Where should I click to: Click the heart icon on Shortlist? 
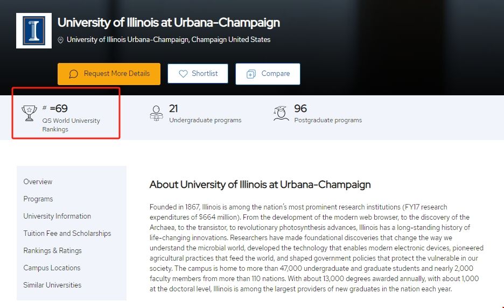[x=183, y=74]
